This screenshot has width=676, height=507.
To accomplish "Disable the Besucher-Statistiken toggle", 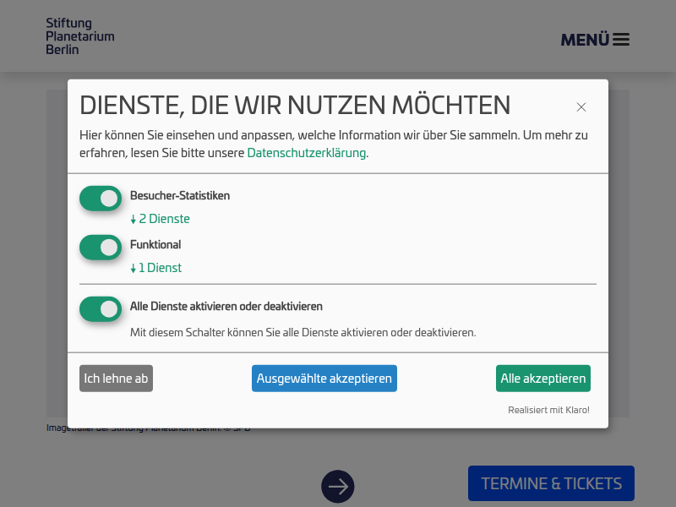I will point(101,198).
